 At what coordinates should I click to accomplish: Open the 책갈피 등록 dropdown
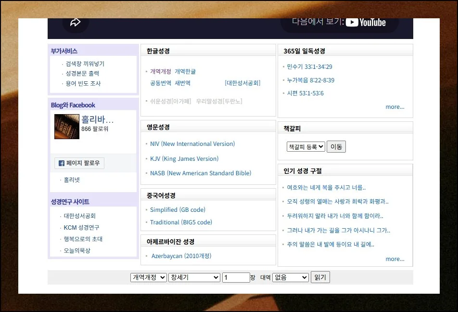pyautogui.click(x=305, y=147)
